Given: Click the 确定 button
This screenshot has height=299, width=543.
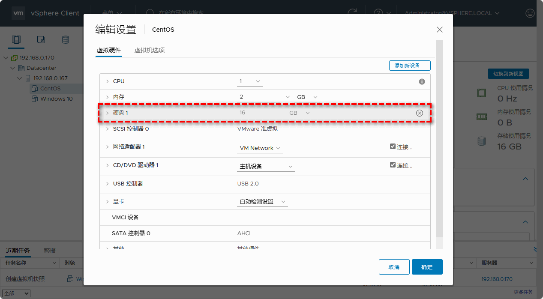Looking at the screenshot, I should pos(427,267).
